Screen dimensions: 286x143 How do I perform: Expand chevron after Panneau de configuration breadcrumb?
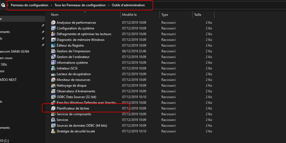point(52,5)
